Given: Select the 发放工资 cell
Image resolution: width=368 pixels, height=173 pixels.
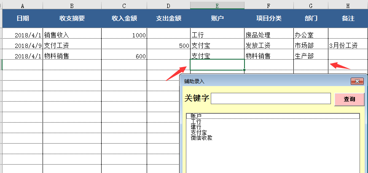Looking at the screenshot, I should 269,44.
